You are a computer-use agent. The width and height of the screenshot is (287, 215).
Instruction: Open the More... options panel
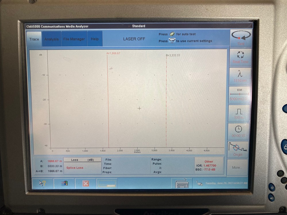click(237, 168)
